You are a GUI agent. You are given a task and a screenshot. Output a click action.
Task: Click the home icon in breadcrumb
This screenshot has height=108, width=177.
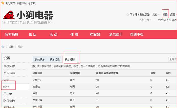3,47
